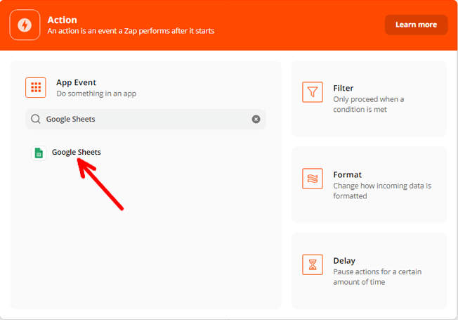Click the search magnifier icon
Viewport: 458px width, 320px height.
(36, 119)
